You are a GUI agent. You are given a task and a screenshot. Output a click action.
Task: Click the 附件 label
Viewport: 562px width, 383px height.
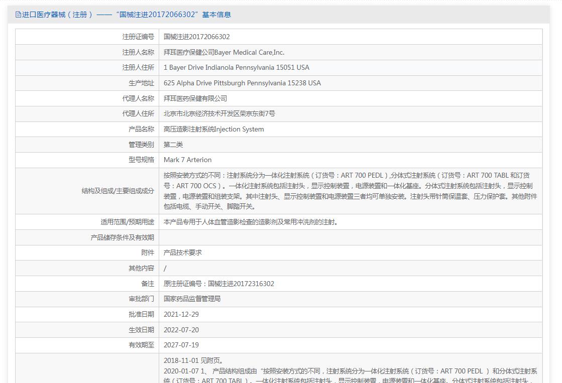tap(148, 253)
